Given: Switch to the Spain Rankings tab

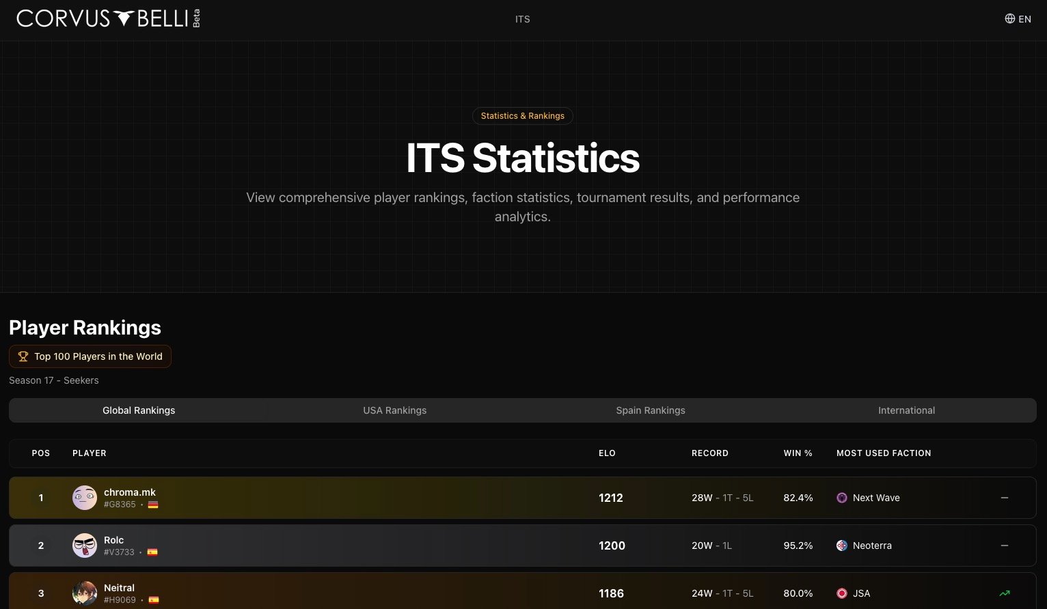Looking at the screenshot, I should point(651,410).
